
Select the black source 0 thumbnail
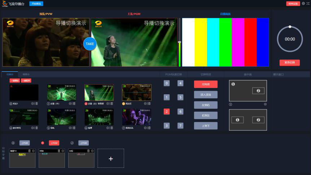[24, 93]
